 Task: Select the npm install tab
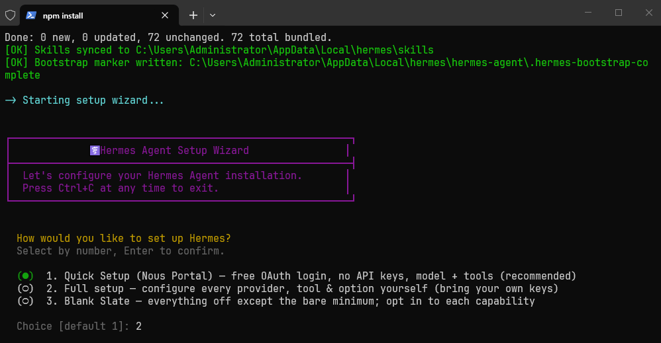pyautogui.click(x=99, y=15)
